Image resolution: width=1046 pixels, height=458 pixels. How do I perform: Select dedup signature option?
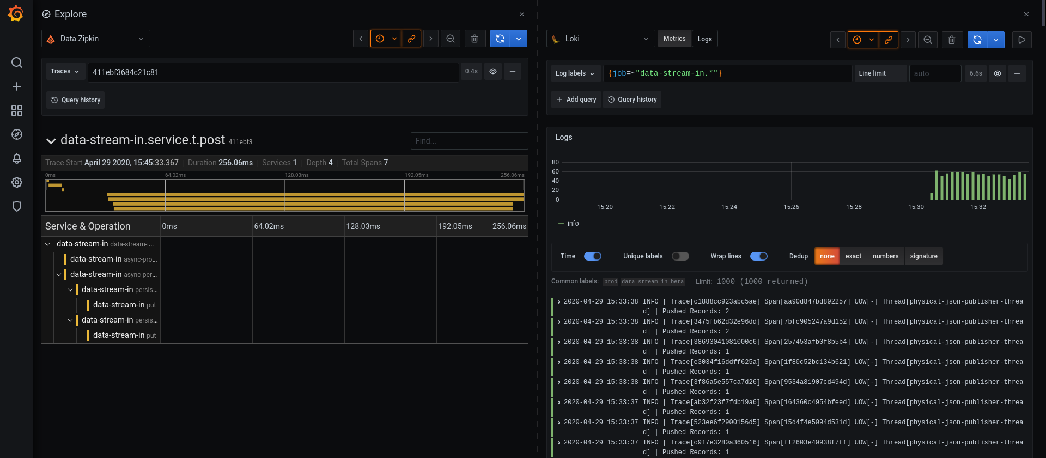click(924, 256)
